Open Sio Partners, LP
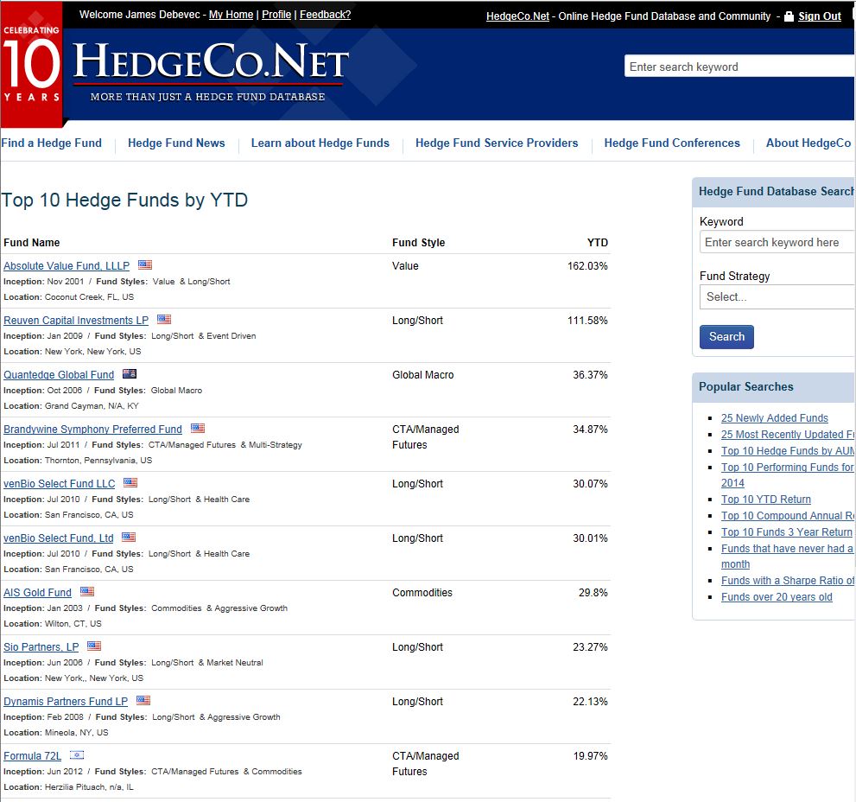Screen dimensions: 856x802 coord(41,647)
